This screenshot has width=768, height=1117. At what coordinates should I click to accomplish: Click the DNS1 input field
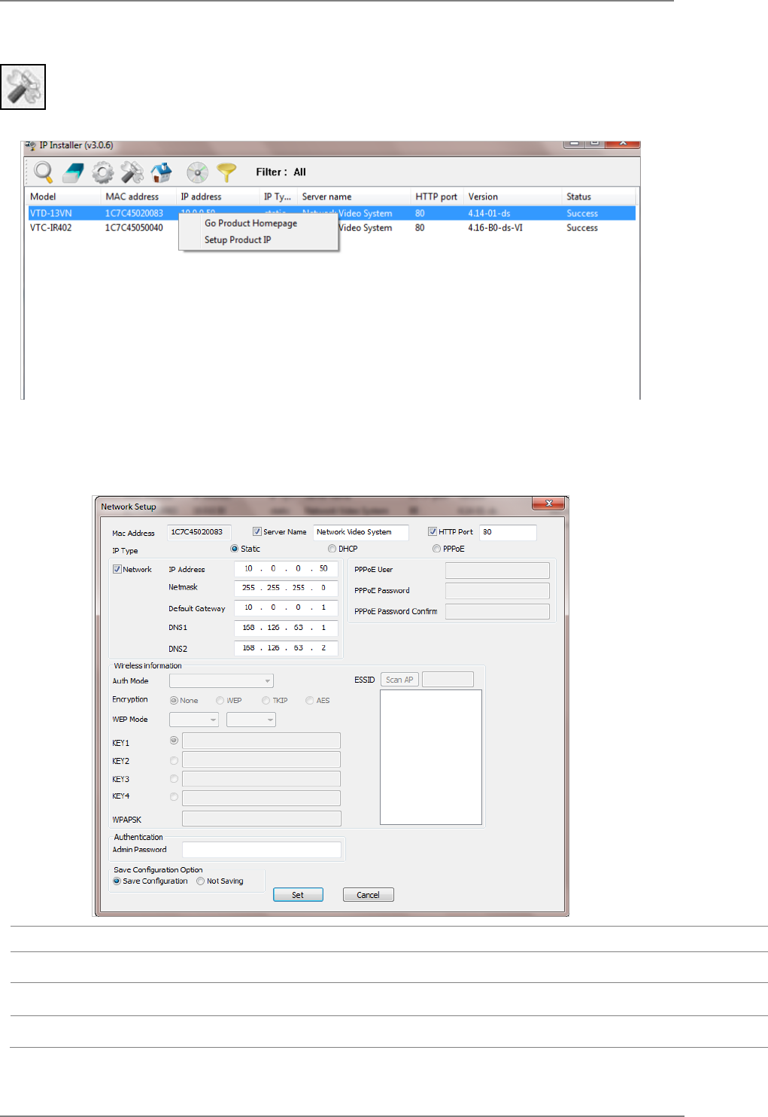[x=286, y=628]
